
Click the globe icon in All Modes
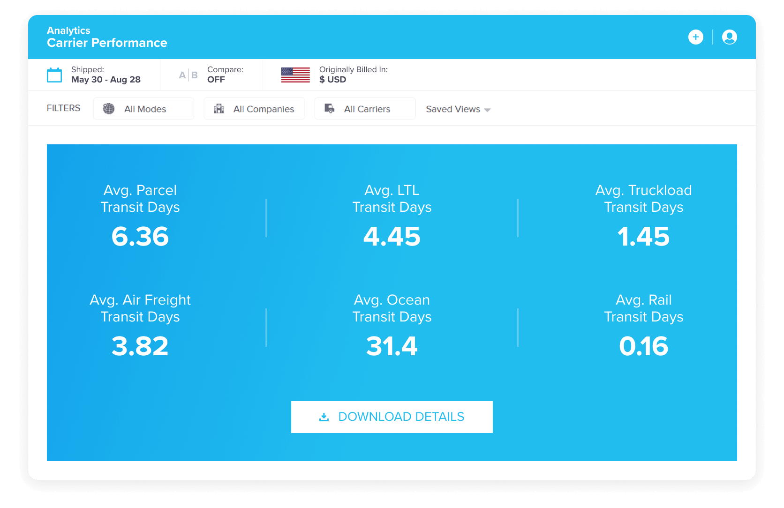coord(109,109)
